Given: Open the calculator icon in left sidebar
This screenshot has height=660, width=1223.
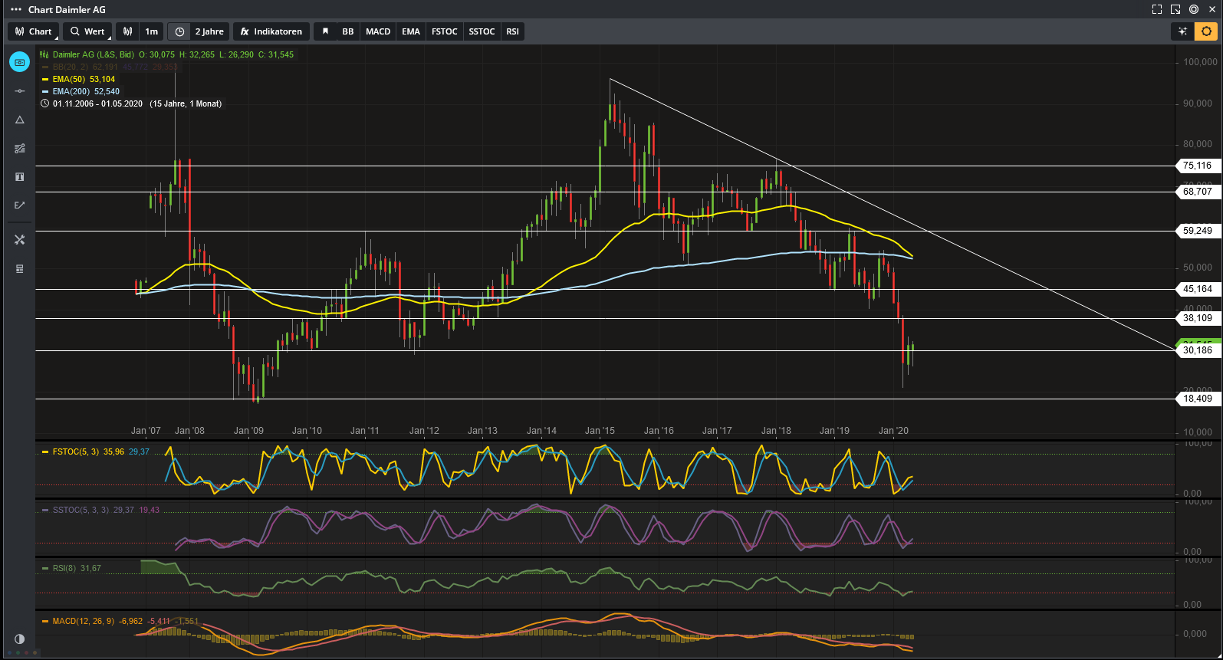Looking at the screenshot, I should click(x=20, y=269).
